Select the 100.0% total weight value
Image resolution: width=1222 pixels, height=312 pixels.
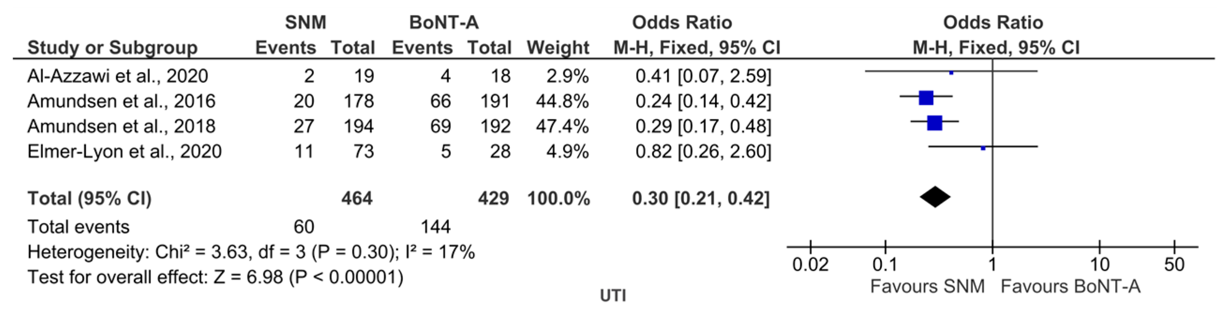(559, 198)
